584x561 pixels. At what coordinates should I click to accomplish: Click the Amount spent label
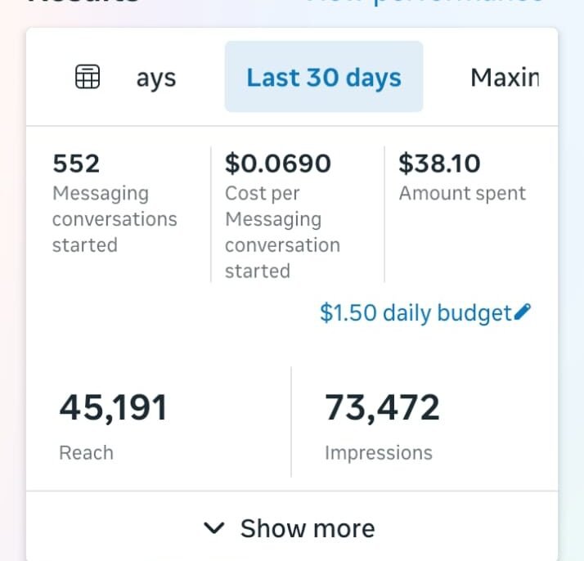click(462, 194)
